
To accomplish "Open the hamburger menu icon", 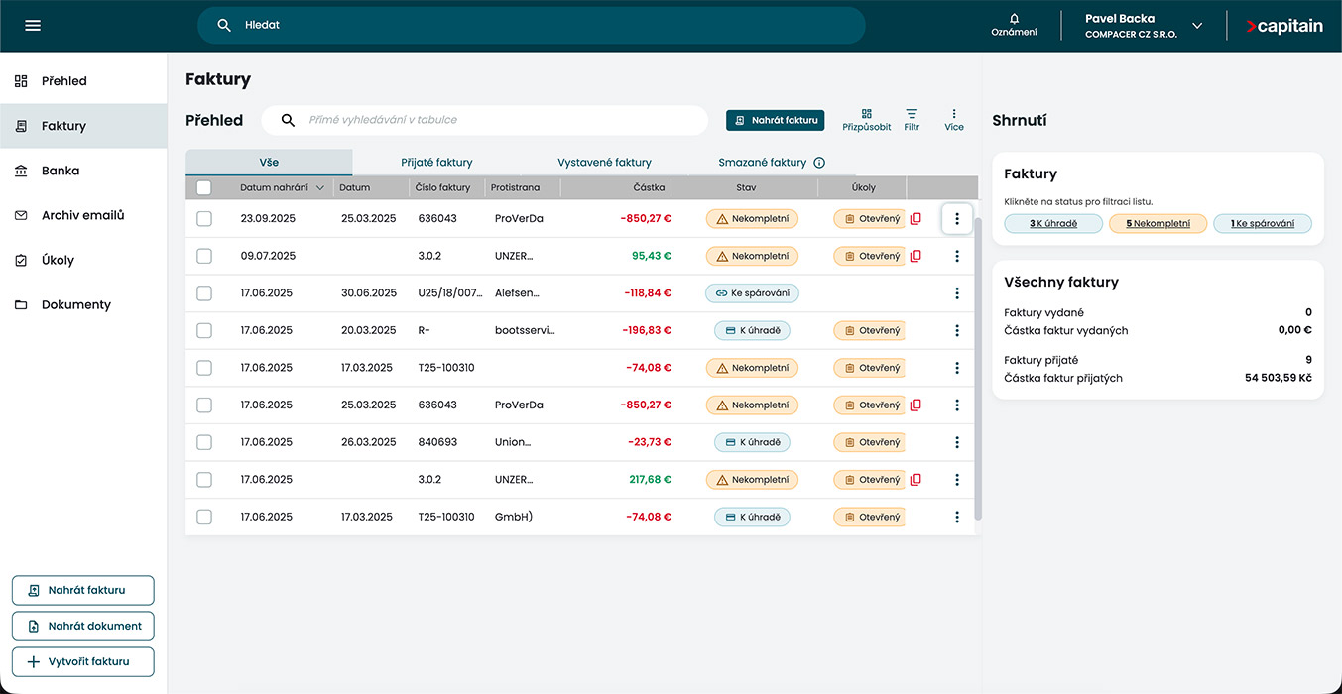I will tap(33, 26).
